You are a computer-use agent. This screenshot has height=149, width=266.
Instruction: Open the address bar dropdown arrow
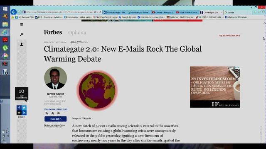(x=98, y=12)
